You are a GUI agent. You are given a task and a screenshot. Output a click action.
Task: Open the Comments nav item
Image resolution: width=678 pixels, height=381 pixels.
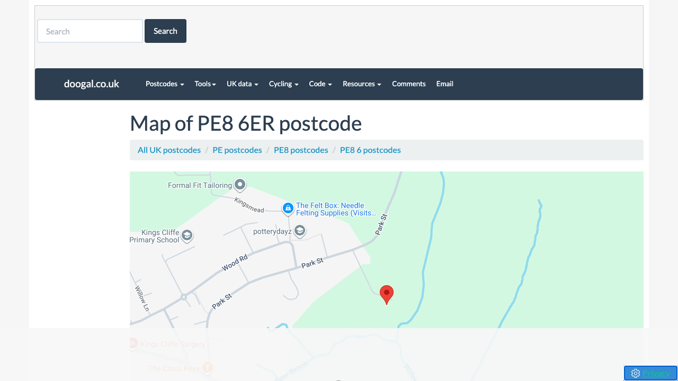pyautogui.click(x=408, y=84)
